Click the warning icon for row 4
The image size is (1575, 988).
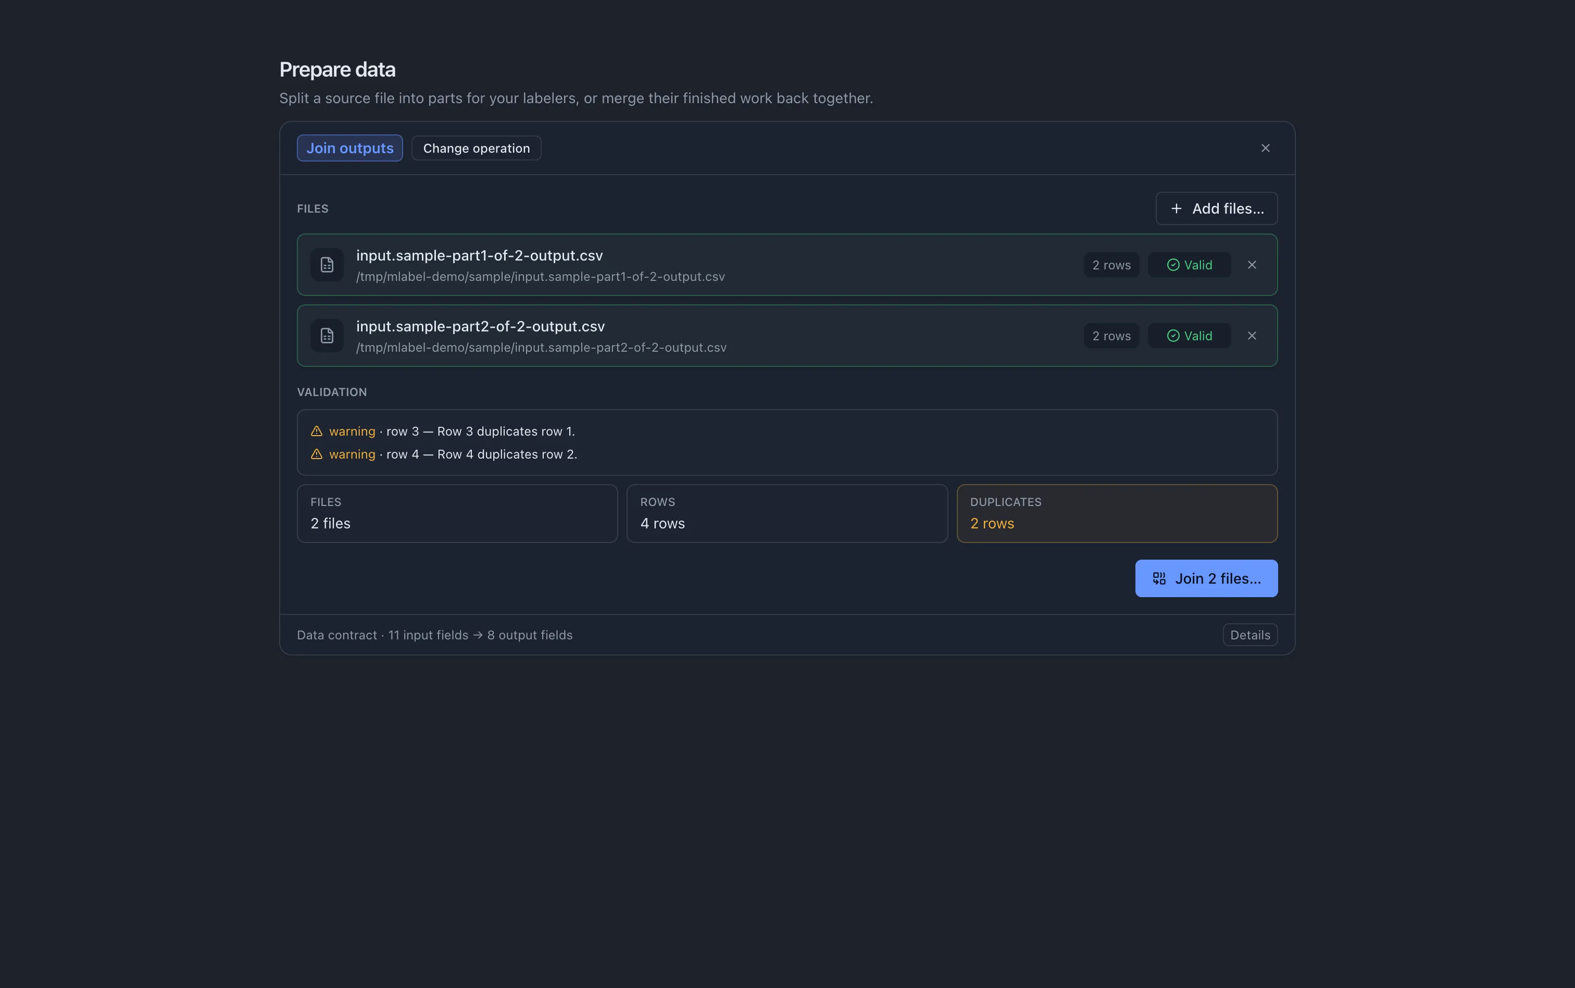pos(316,454)
